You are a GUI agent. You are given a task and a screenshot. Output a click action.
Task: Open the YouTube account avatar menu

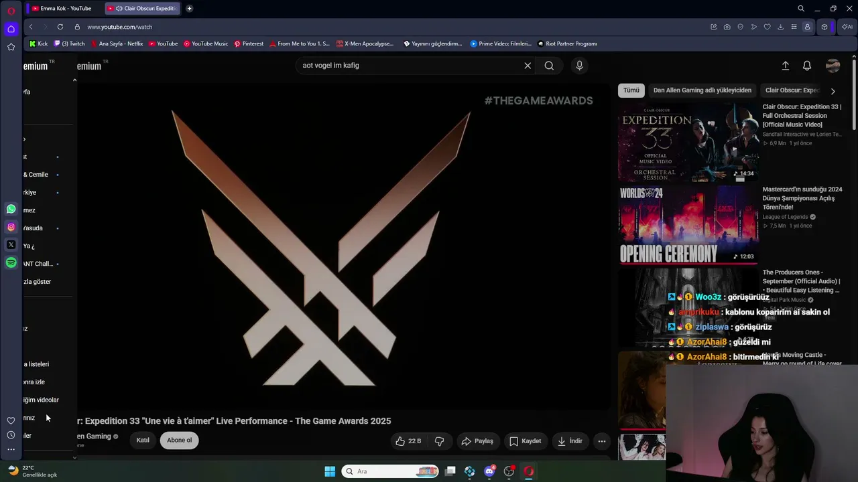(833, 66)
